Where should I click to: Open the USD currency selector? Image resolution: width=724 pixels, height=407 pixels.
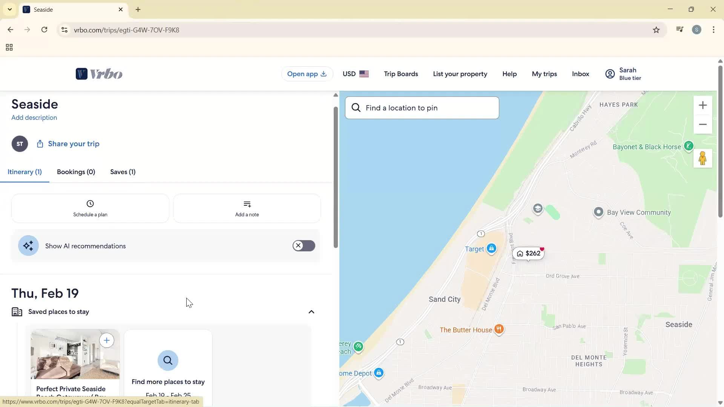click(355, 73)
